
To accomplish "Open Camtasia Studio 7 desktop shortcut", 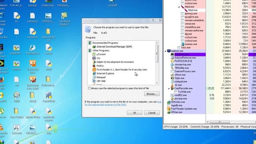I will point(64,18).
